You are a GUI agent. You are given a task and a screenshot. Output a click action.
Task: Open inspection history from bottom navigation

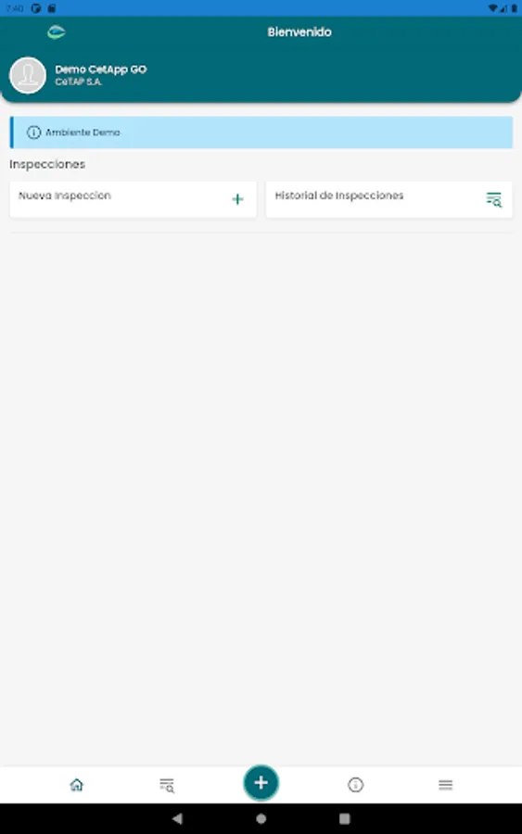click(167, 785)
